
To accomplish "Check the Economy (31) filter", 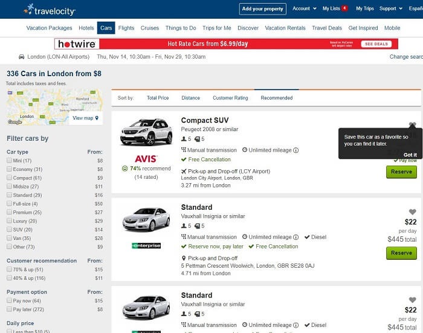I will coord(9,169).
